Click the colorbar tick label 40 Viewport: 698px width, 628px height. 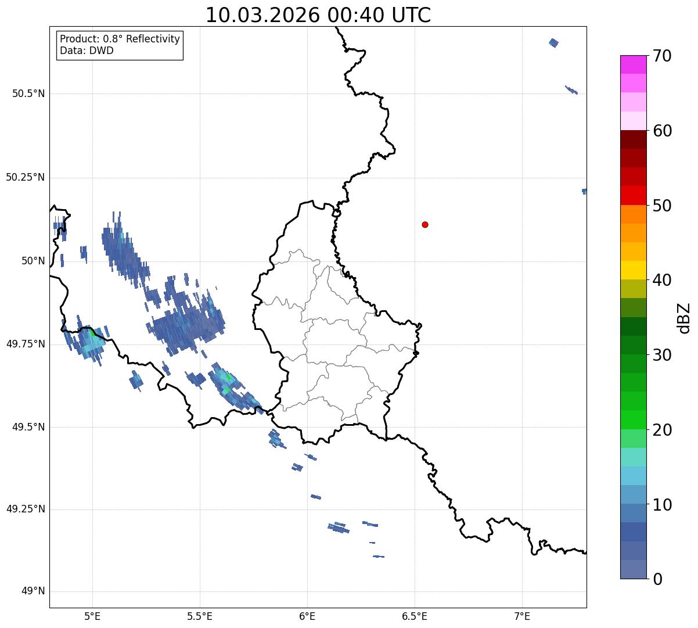coord(662,280)
